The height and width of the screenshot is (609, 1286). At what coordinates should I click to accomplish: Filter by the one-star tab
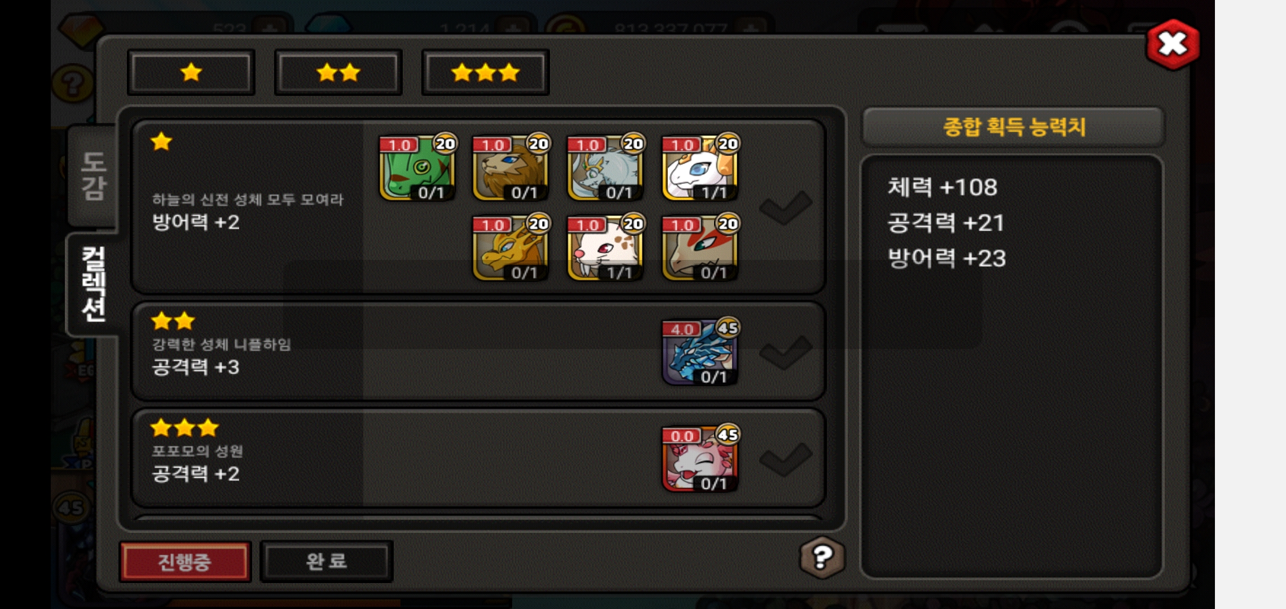[191, 72]
